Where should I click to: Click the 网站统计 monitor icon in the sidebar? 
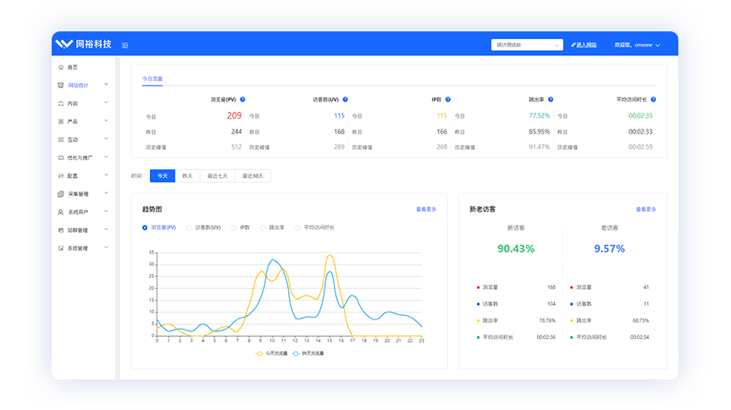click(x=61, y=86)
